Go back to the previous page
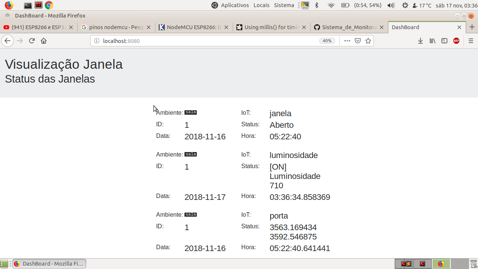 click(7, 41)
